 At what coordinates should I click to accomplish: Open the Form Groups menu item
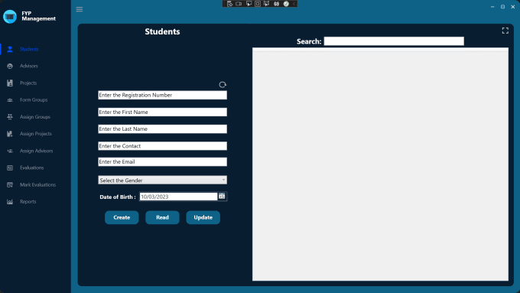pyautogui.click(x=34, y=100)
